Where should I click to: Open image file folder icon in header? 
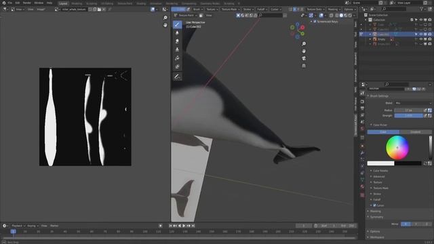click(99, 9)
